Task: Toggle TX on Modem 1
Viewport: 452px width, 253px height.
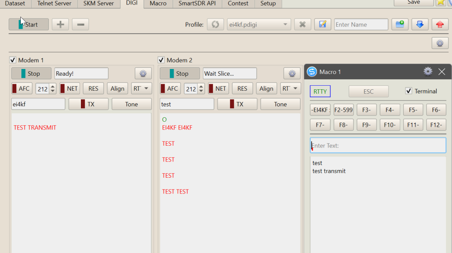Action: click(89, 104)
